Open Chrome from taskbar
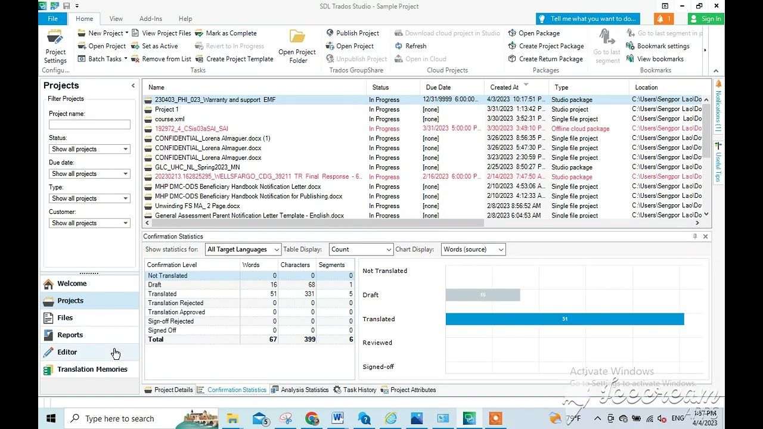The width and height of the screenshot is (763, 429). click(x=312, y=419)
